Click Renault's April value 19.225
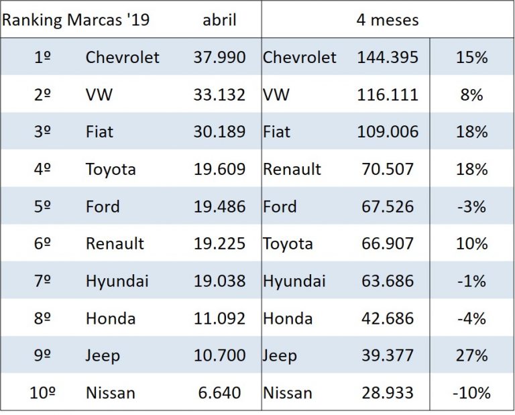The height and width of the screenshot is (415, 515). pos(219,243)
